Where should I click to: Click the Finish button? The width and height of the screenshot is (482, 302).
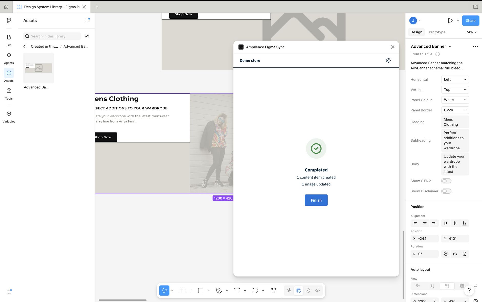[316, 200]
